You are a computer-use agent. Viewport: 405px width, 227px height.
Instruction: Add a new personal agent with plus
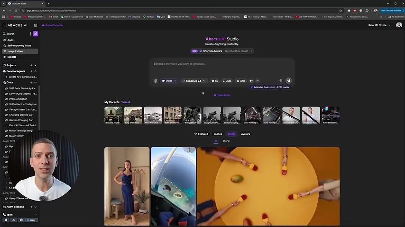tap(31, 71)
